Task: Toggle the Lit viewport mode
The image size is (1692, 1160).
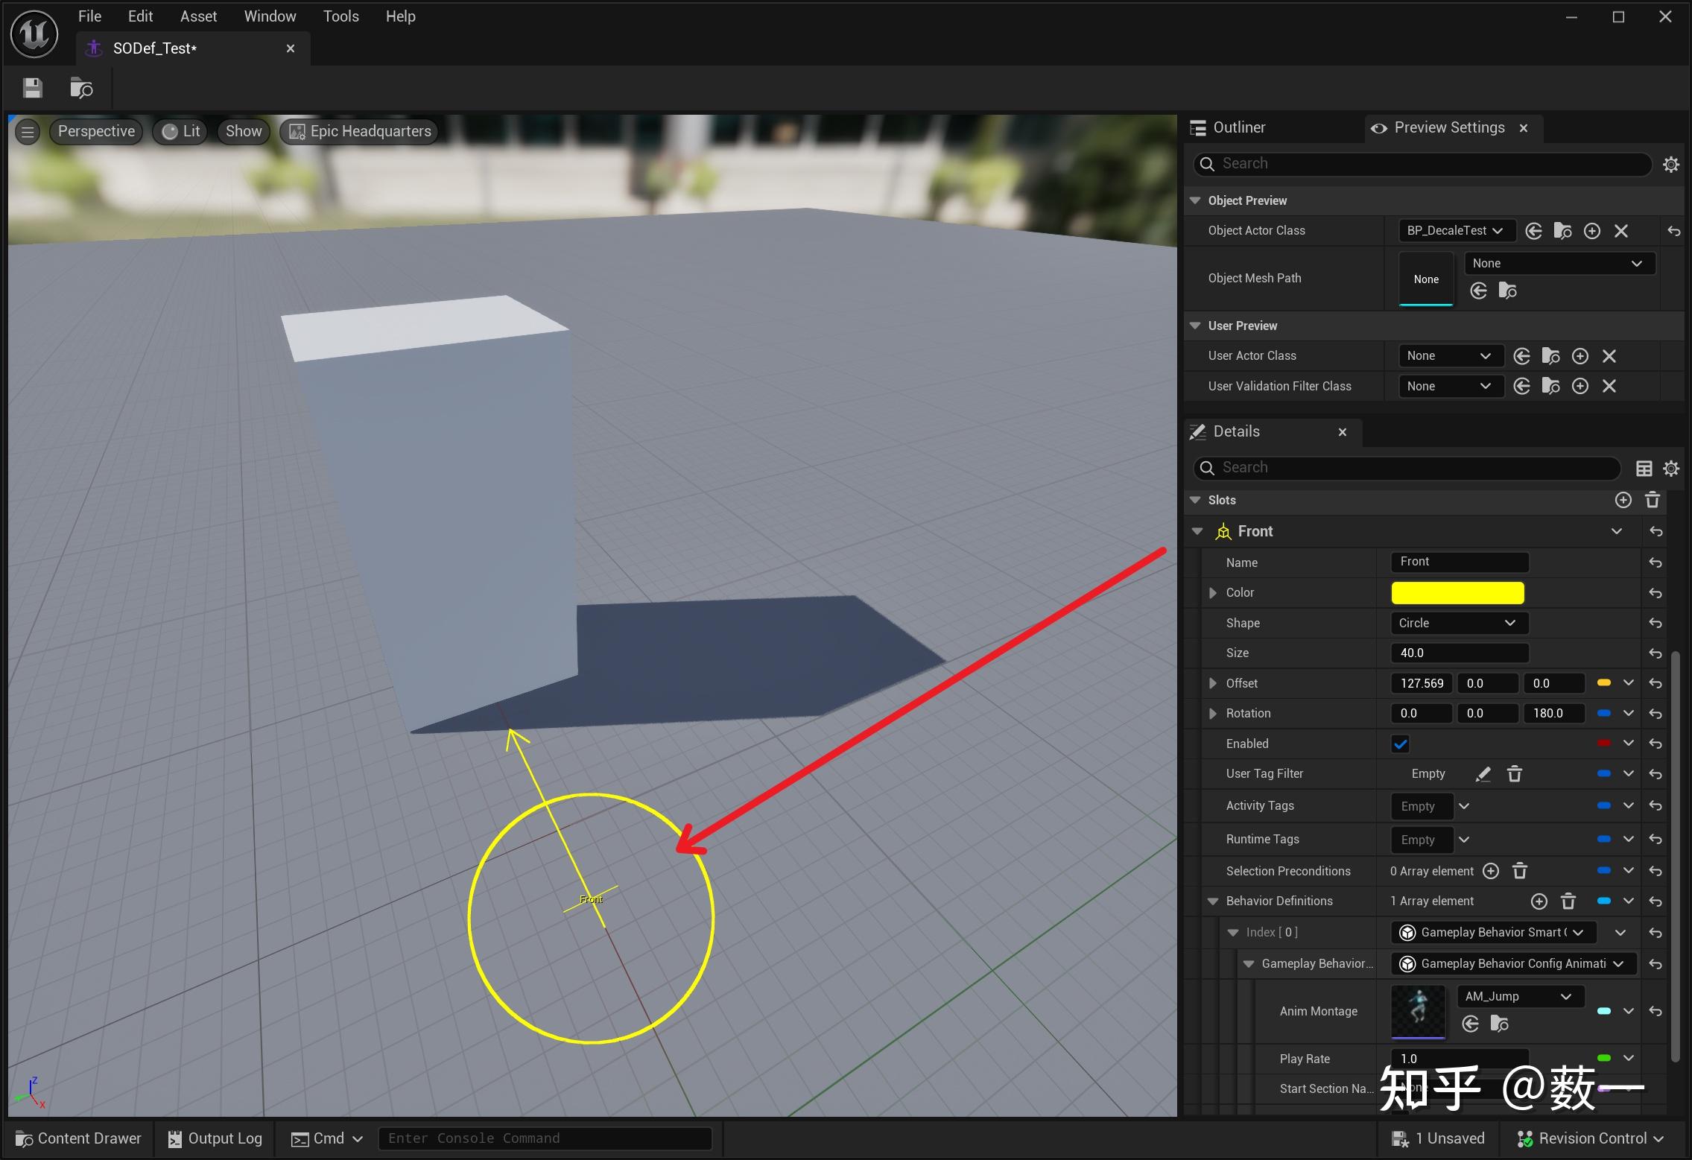Action: [x=180, y=131]
